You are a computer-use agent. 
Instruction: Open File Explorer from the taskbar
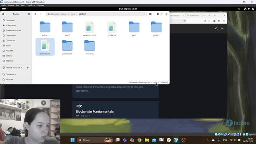click(147, 140)
